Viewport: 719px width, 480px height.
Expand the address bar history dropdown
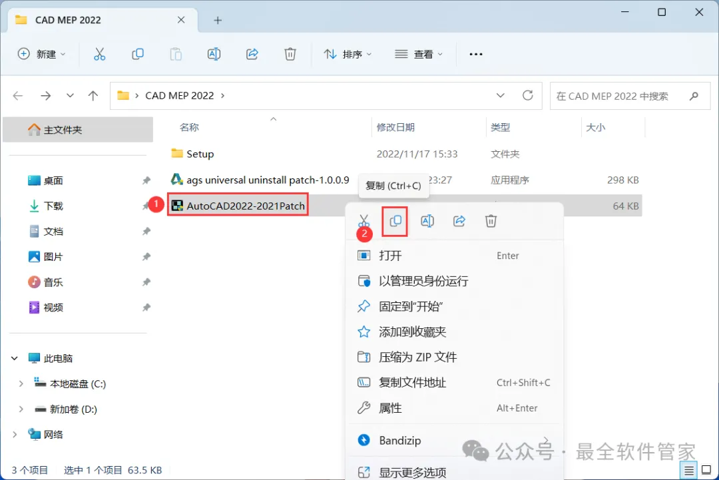[x=500, y=95]
